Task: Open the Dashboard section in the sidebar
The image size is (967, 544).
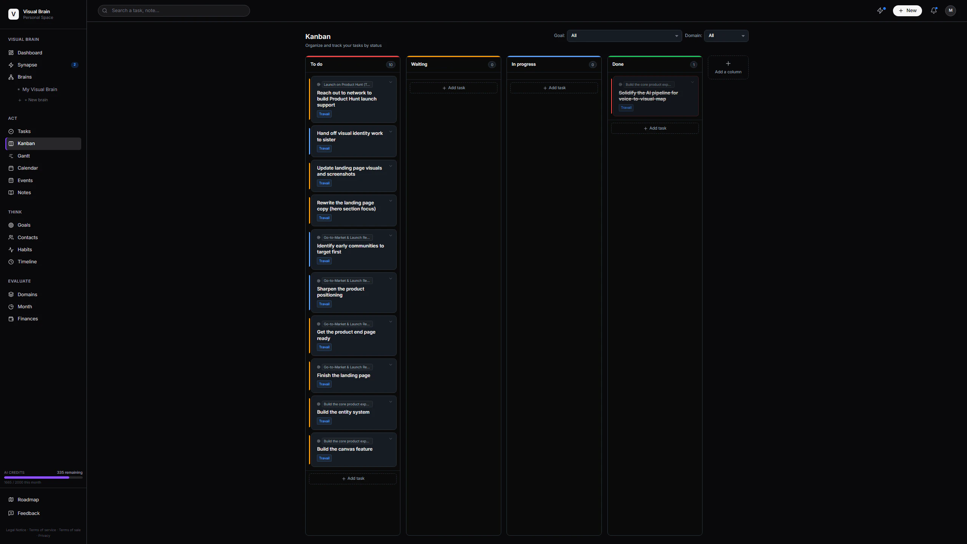Action: tap(30, 53)
